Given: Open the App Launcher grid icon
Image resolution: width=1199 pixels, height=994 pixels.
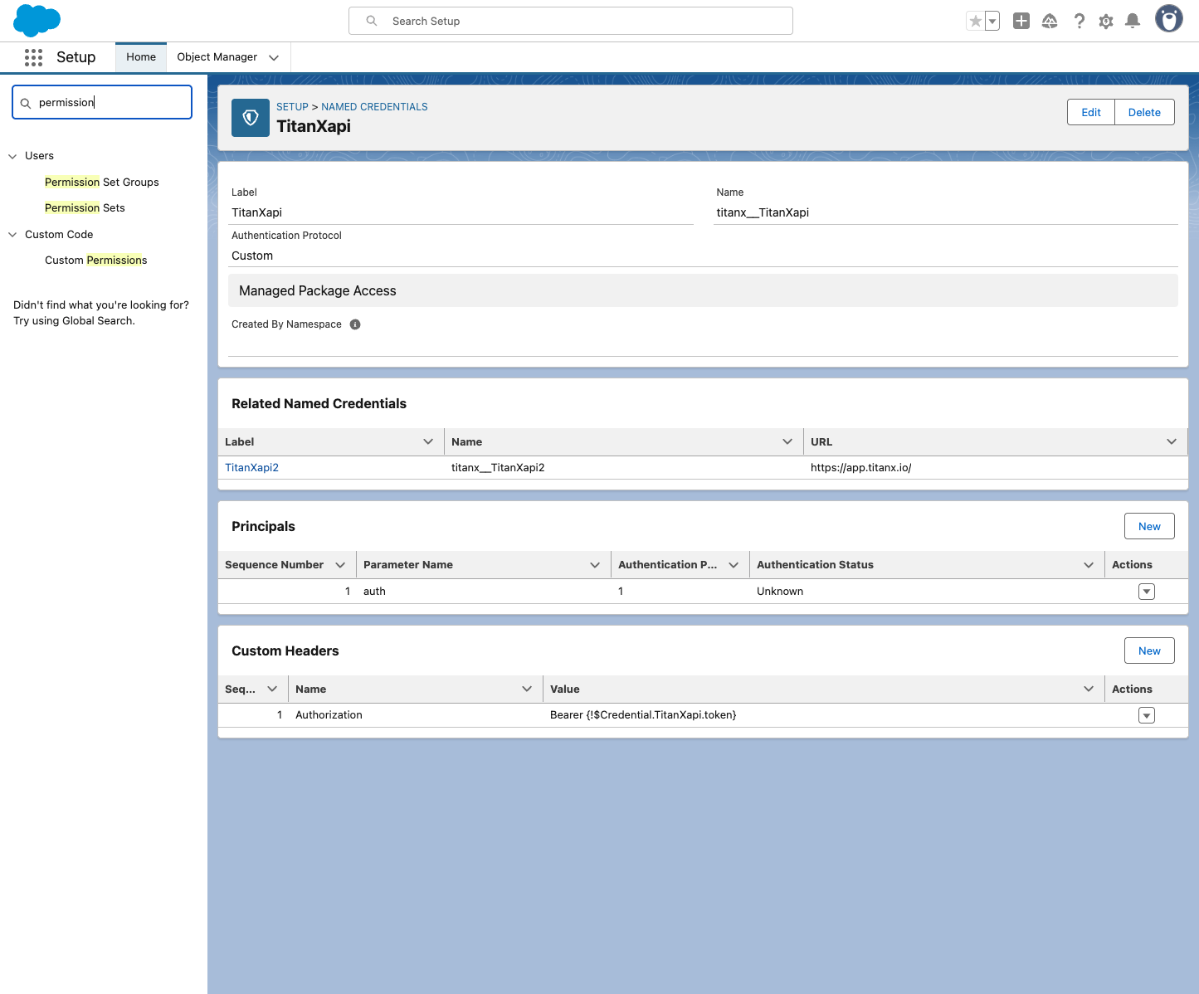Looking at the screenshot, I should [33, 57].
